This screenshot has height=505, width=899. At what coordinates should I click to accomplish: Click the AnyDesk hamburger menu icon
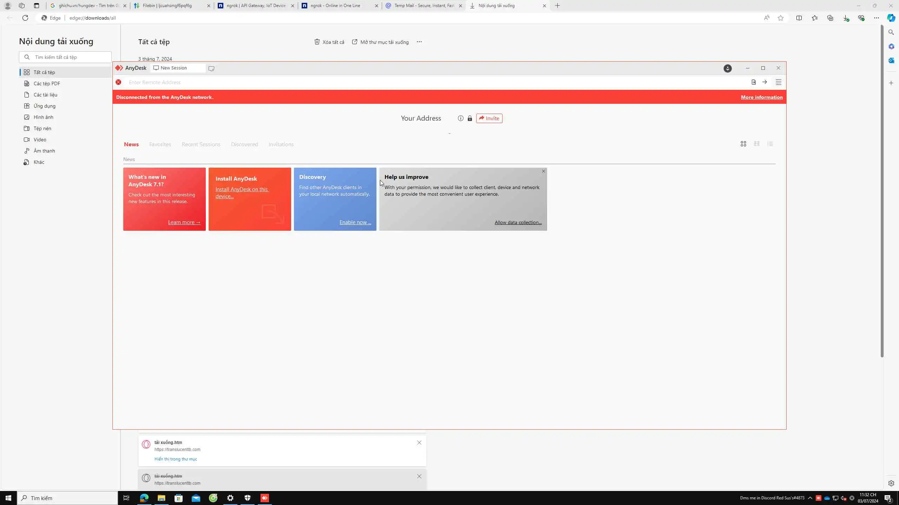[778, 82]
